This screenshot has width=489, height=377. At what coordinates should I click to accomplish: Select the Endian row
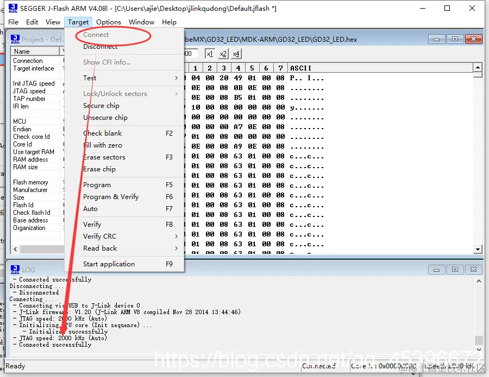coord(37,129)
